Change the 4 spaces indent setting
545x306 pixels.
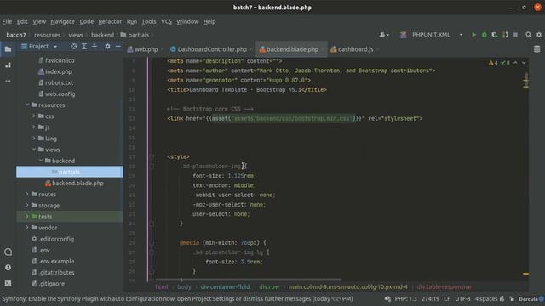point(486,298)
